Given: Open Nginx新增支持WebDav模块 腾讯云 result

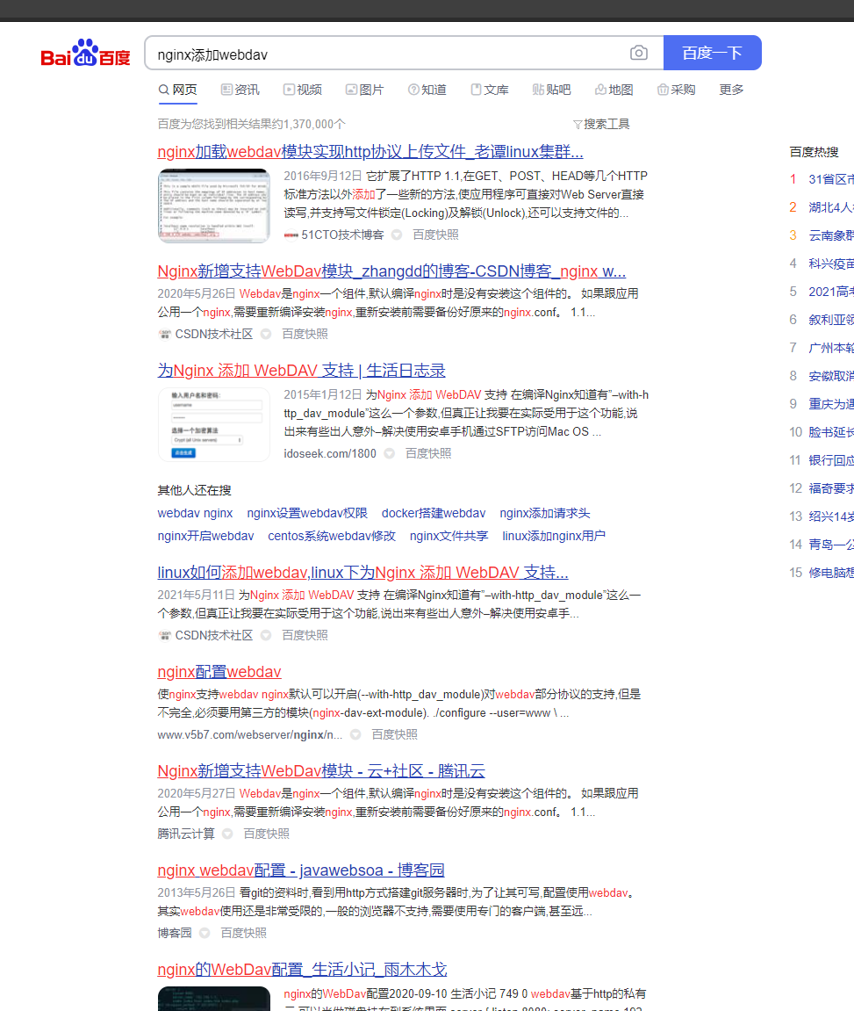Looking at the screenshot, I should pyautogui.click(x=321, y=771).
